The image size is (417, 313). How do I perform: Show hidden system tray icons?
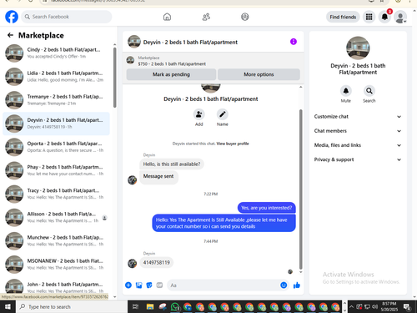click(x=351, y=306)
